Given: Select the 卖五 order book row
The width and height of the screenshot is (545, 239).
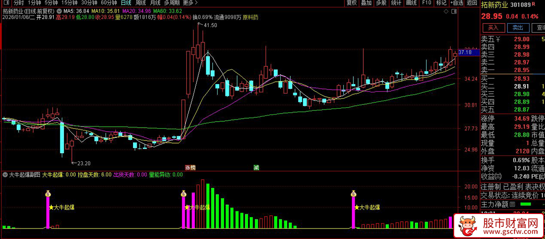Looking at the screenshot, I should click(512, 39).
